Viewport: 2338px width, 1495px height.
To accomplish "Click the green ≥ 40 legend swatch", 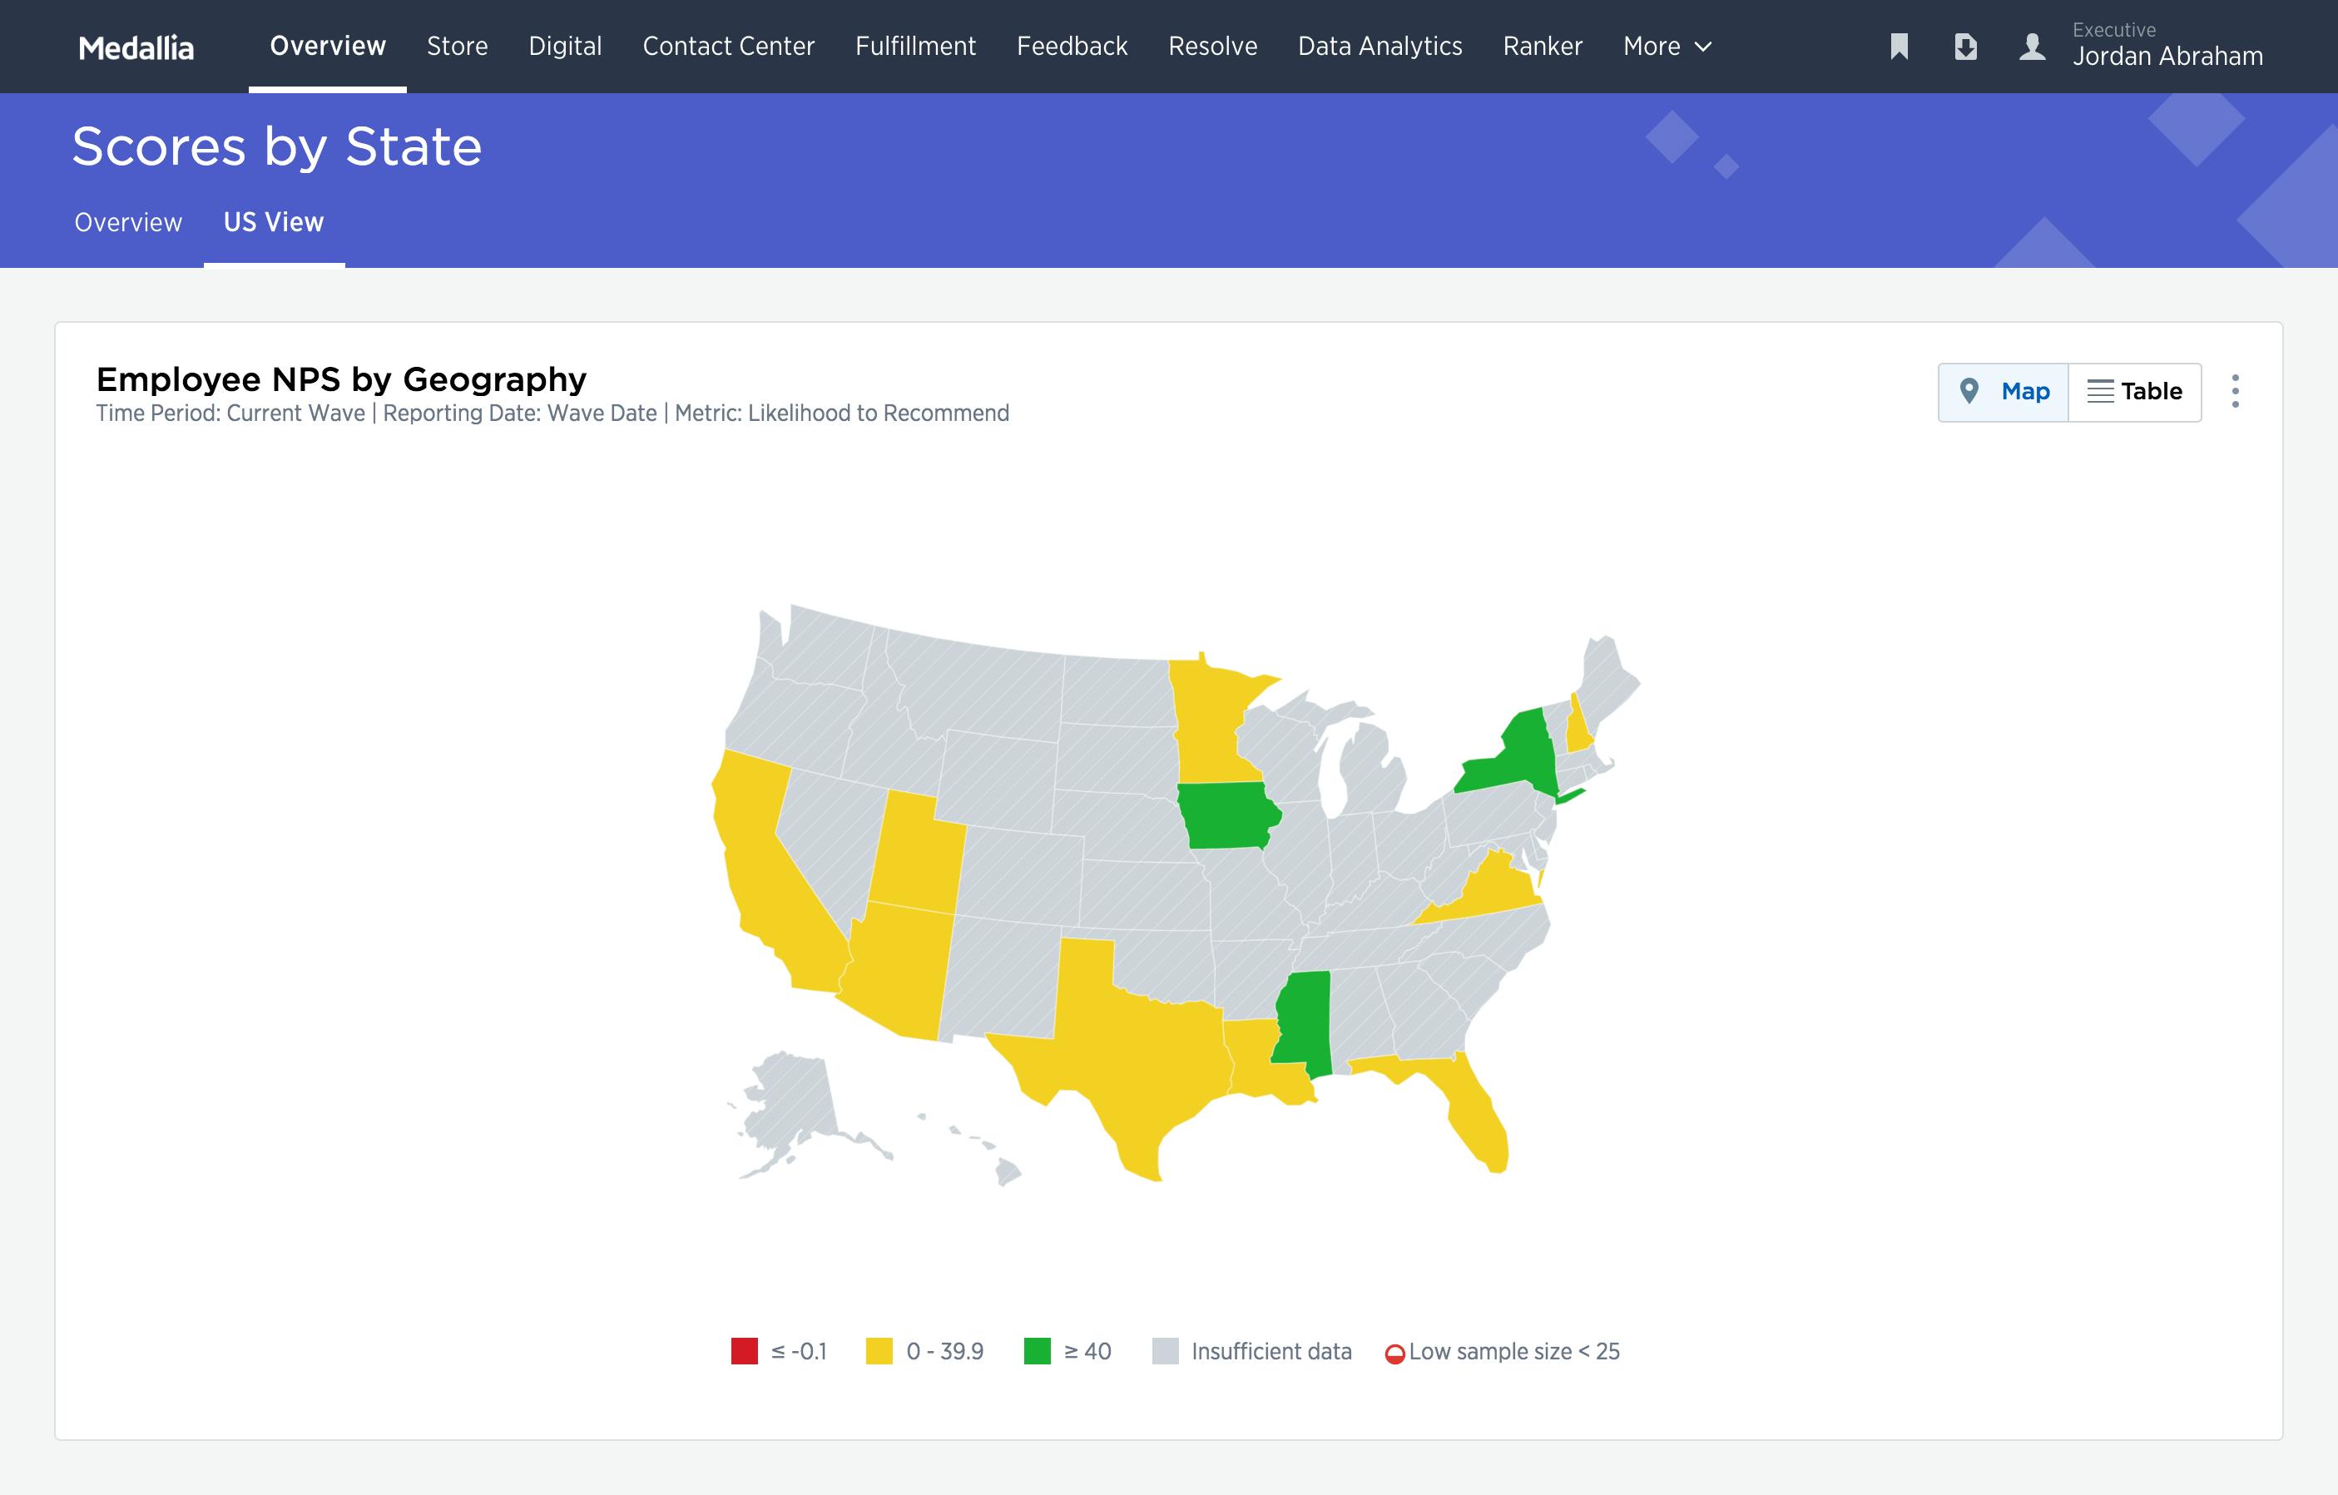I will [1037, 1351].
